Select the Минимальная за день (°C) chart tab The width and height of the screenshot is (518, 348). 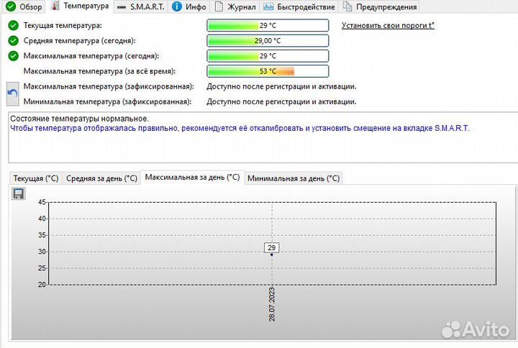pos(294,178)
